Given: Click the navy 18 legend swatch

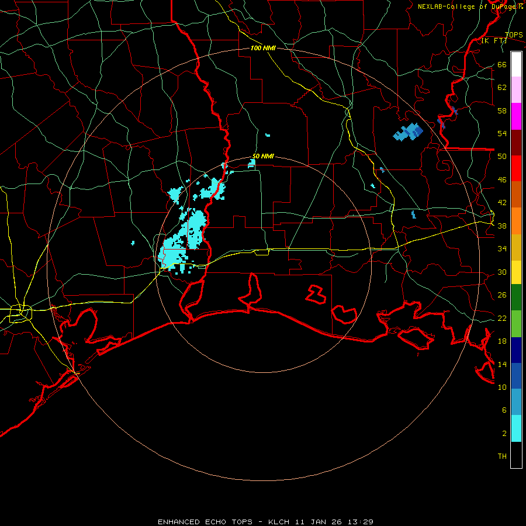Looking at the screenshot, I should [x=516, y=350].
